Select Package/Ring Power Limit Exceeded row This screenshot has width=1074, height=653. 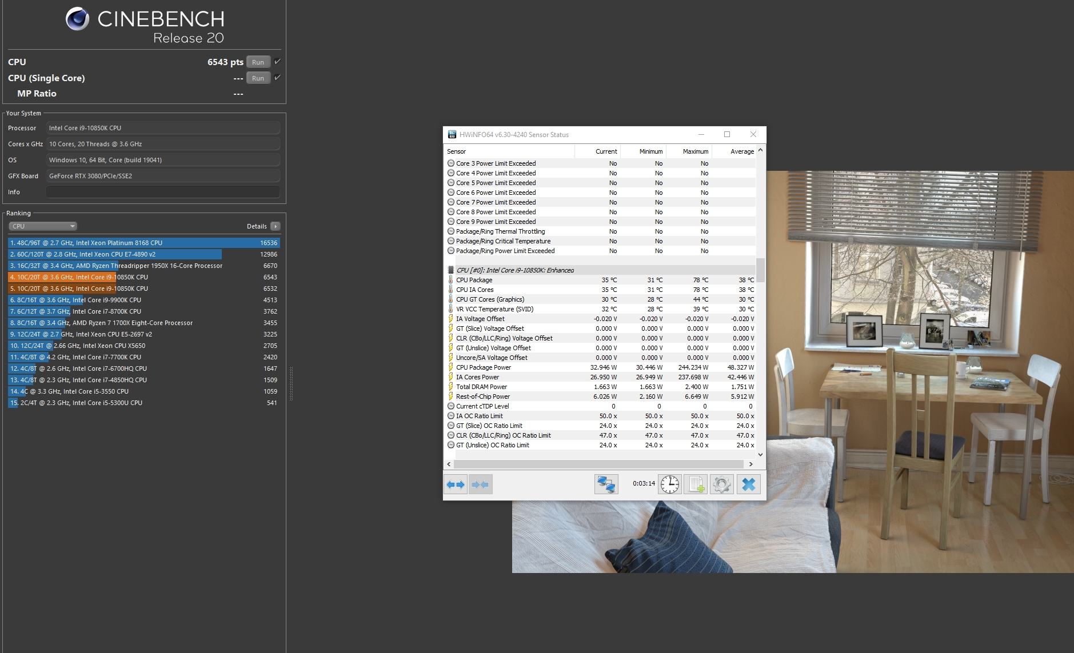(x=600, y=251)
